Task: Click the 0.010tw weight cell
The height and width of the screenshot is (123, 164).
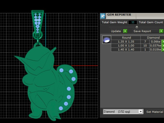Action: coord(155,50)
